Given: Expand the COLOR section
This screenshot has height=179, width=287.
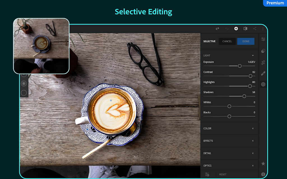Looking at the screenshot, I should (229, 128).
